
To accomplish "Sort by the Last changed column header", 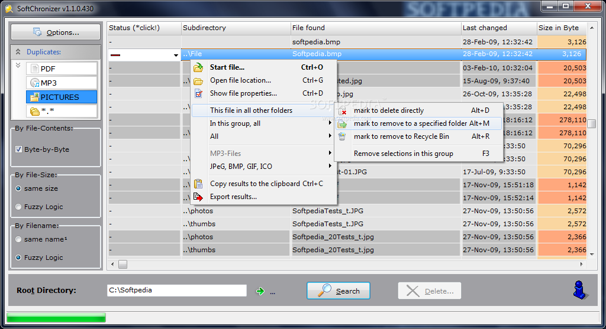I will [x=498, y=28].
